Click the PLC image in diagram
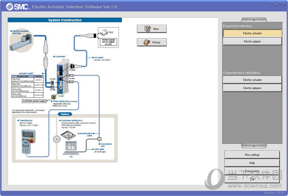288x196 pixels. (104, 33)
